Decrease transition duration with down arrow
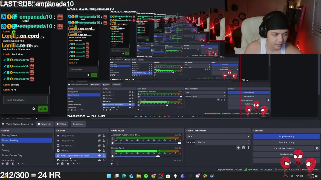The image size is (321, 180). pos(249,143)
